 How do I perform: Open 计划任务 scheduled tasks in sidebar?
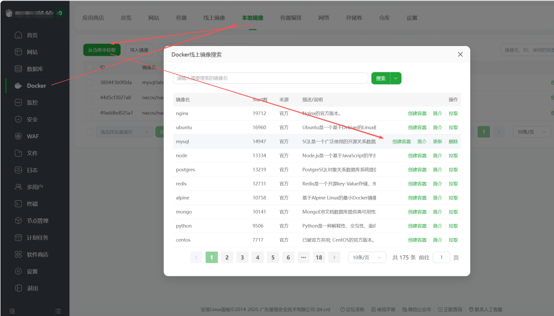(37, 238)
